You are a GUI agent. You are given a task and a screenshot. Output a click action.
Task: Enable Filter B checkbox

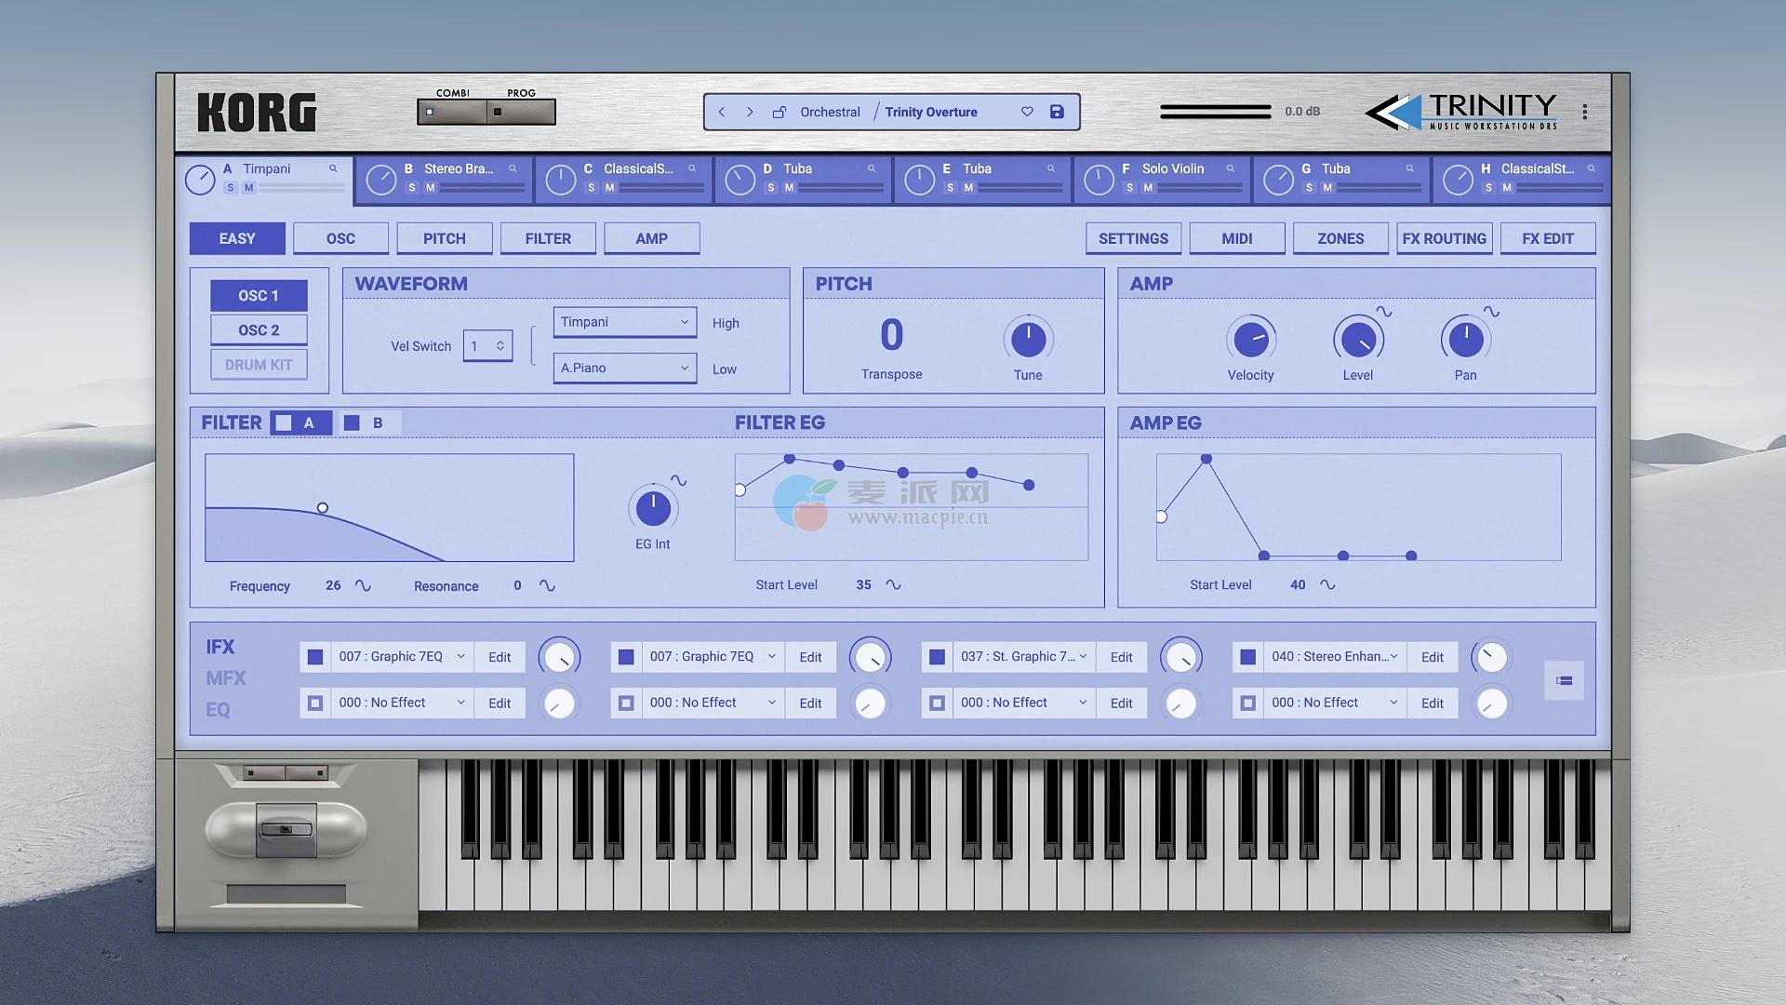(x=352, y=422)
